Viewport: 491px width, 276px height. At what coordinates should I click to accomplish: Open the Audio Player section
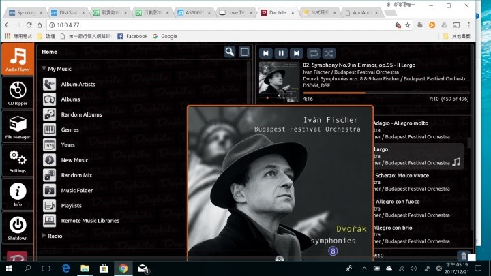(x=18, y=59)
